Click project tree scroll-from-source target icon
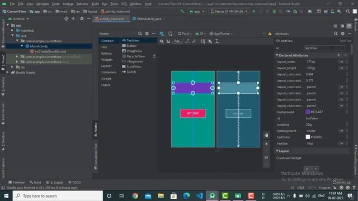Viewport: 358px width, 201px height. tap(66, 18)
